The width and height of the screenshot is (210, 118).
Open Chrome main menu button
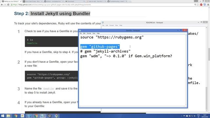click(208, 5)
